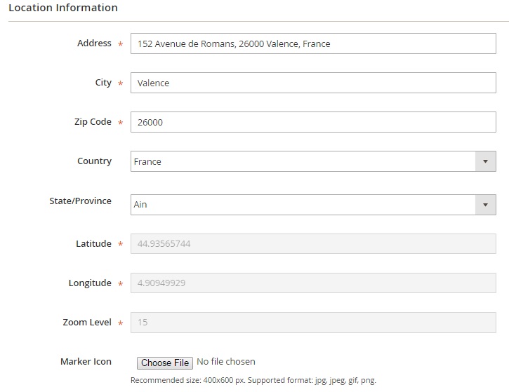The width and height of the screenshot is (509, 392).
Task: Click the Zip Code label
Action: (x=93, y=122)
